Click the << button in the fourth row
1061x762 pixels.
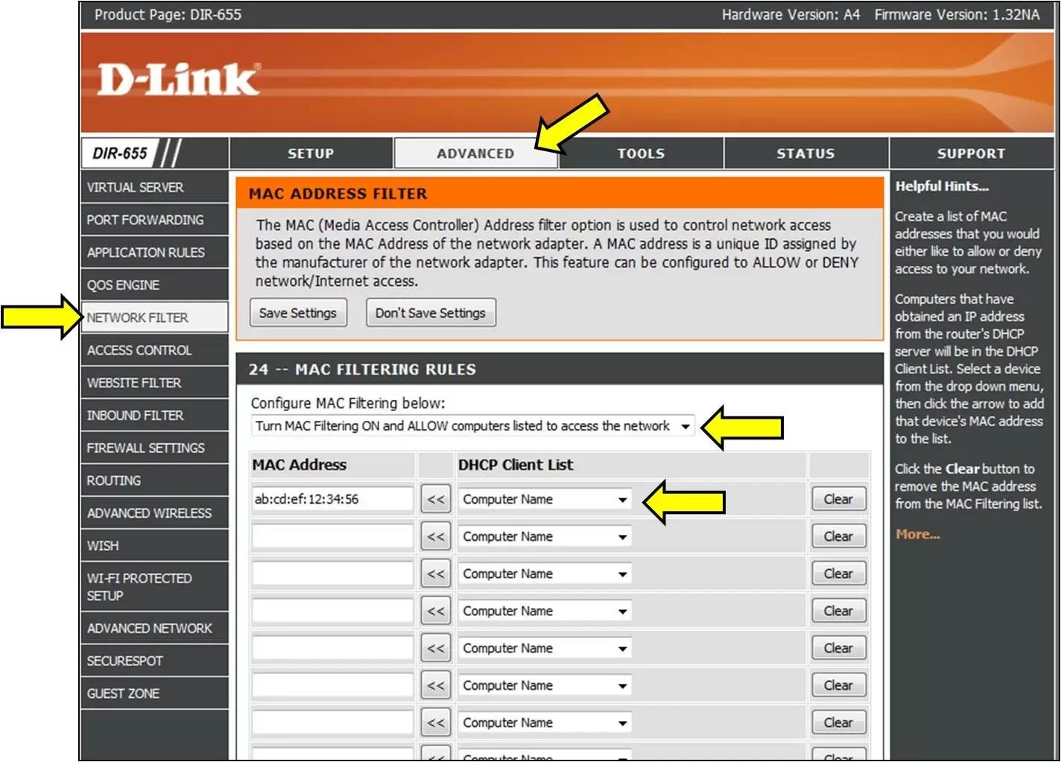[436, 611]
